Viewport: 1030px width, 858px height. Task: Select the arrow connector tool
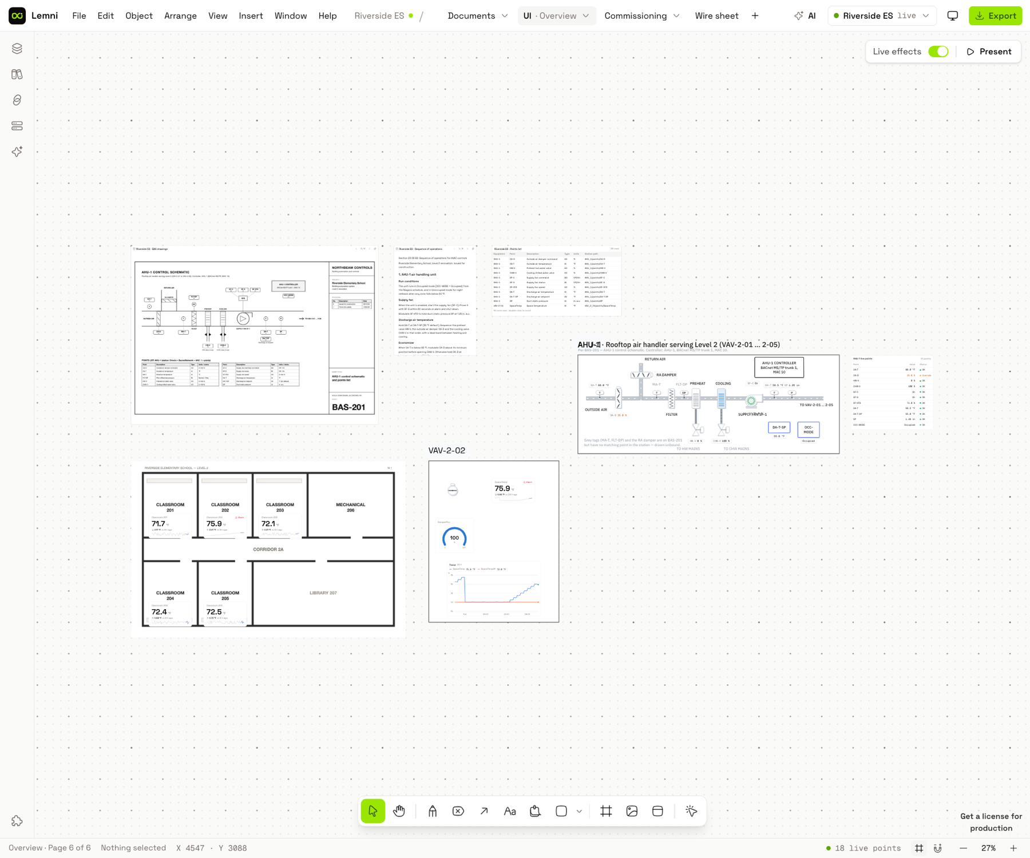484,811
